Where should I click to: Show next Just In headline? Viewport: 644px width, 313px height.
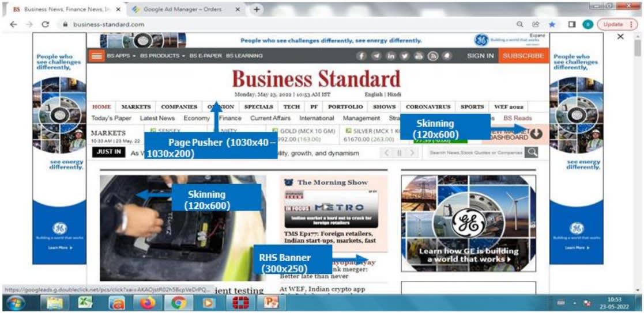click(x=412, y=153)
